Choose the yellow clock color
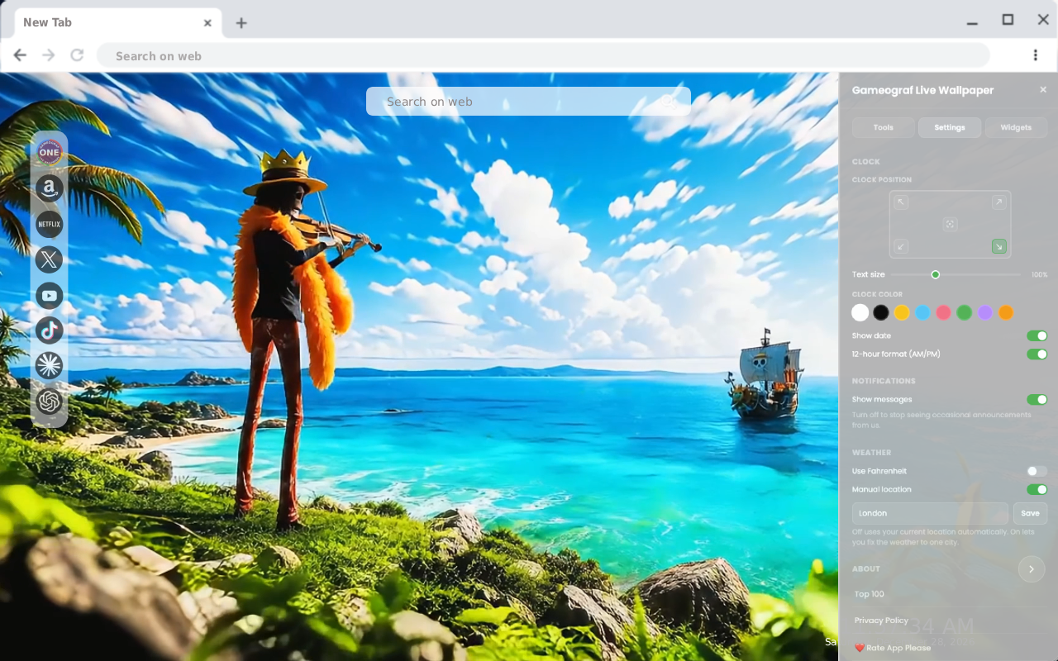 point(902,312)
